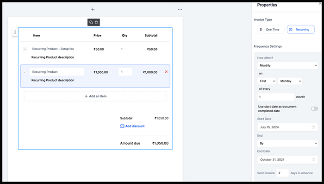Toggle checkbox for Recurring Product row
Image resolution: width=324 pixels, height=184 pixels.
pos(25,72)
